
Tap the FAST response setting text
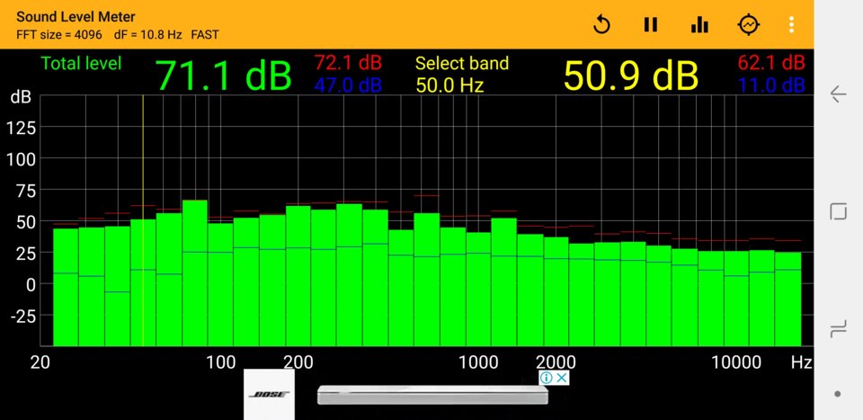tap(205, 35)
